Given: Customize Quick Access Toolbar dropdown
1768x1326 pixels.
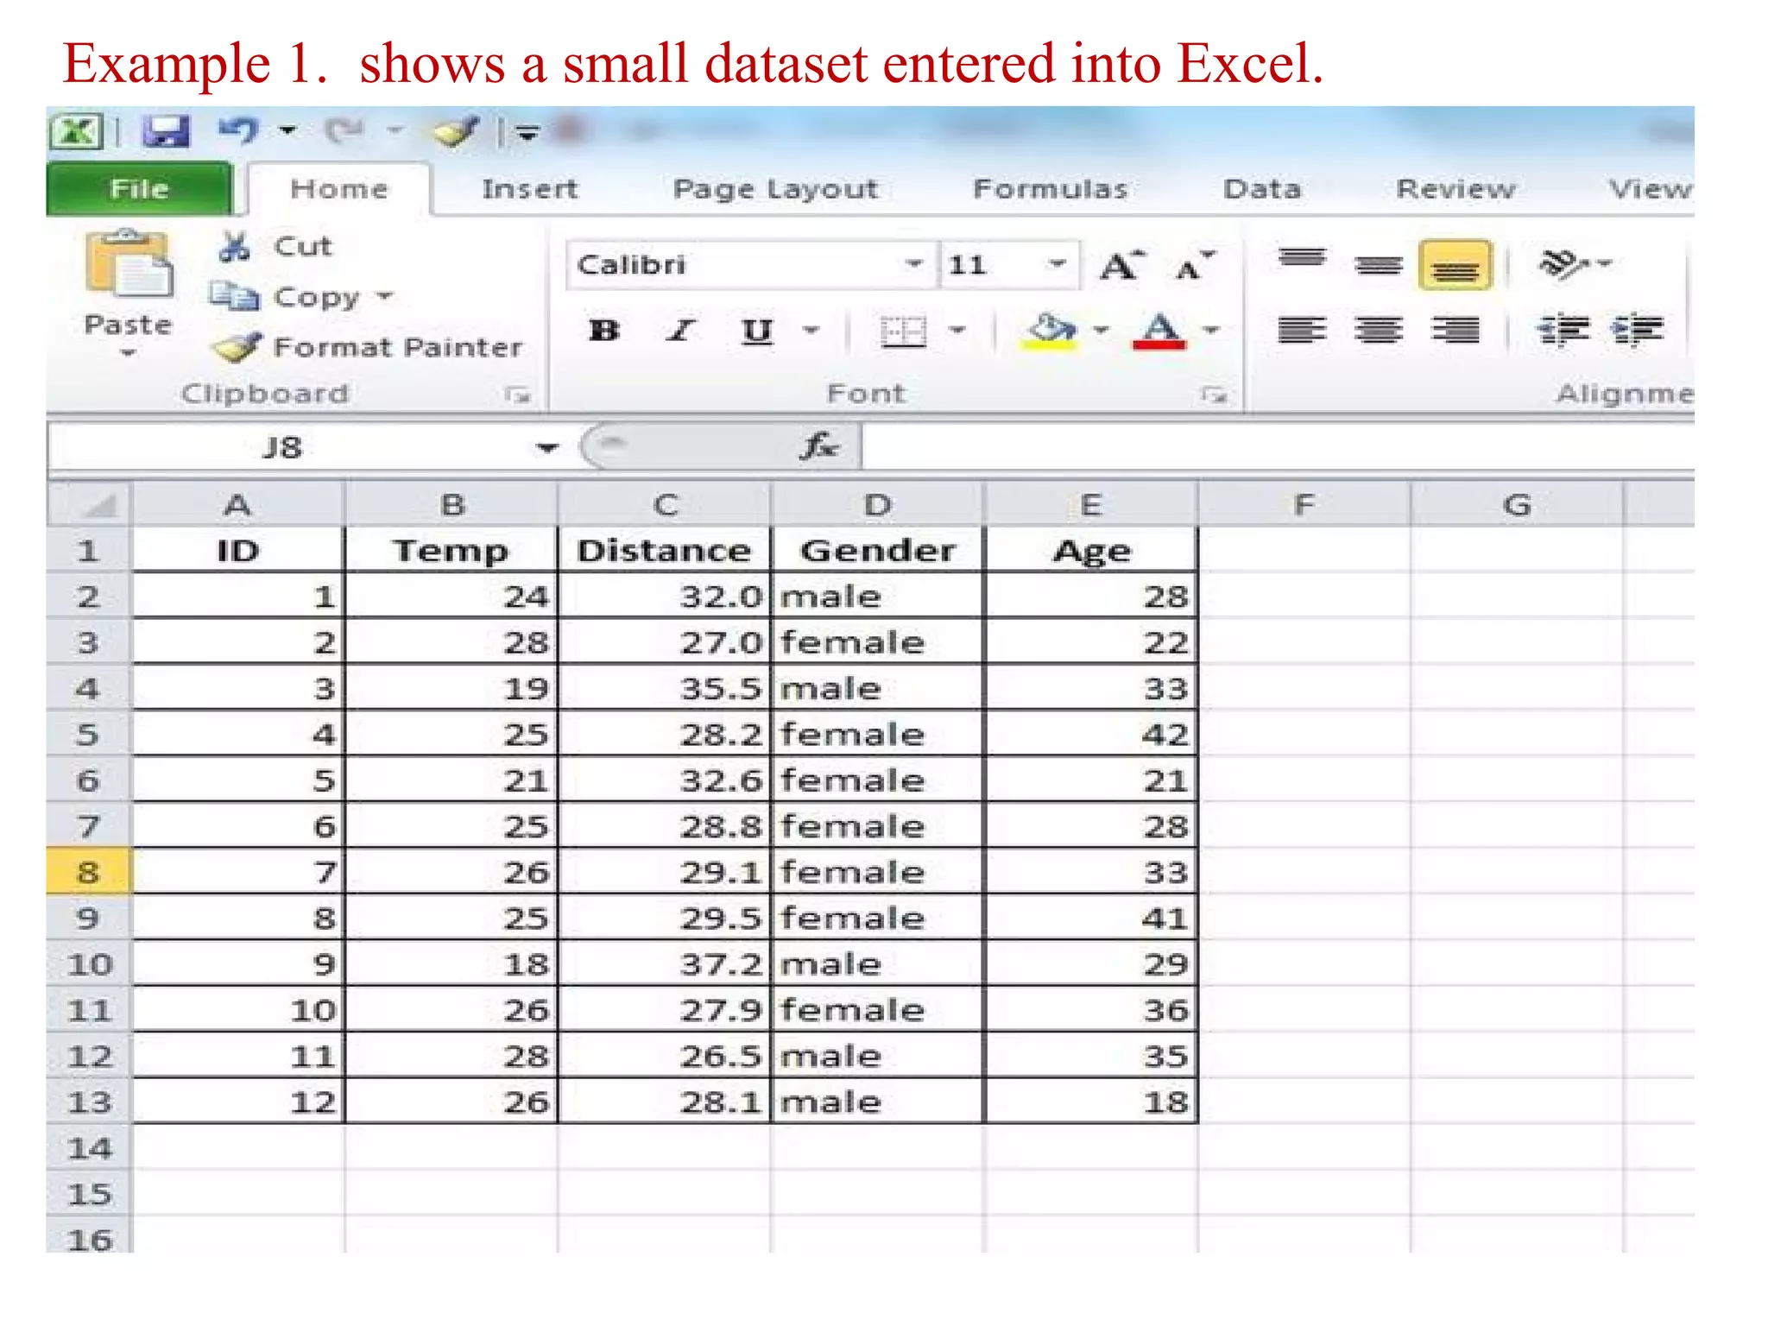Looking at the screenshot, I should [526, 132].
